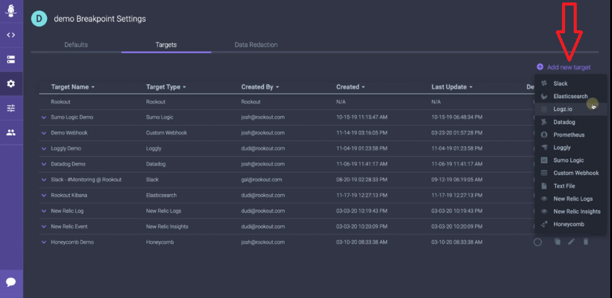Expand the Loggly Demo row

44,149
